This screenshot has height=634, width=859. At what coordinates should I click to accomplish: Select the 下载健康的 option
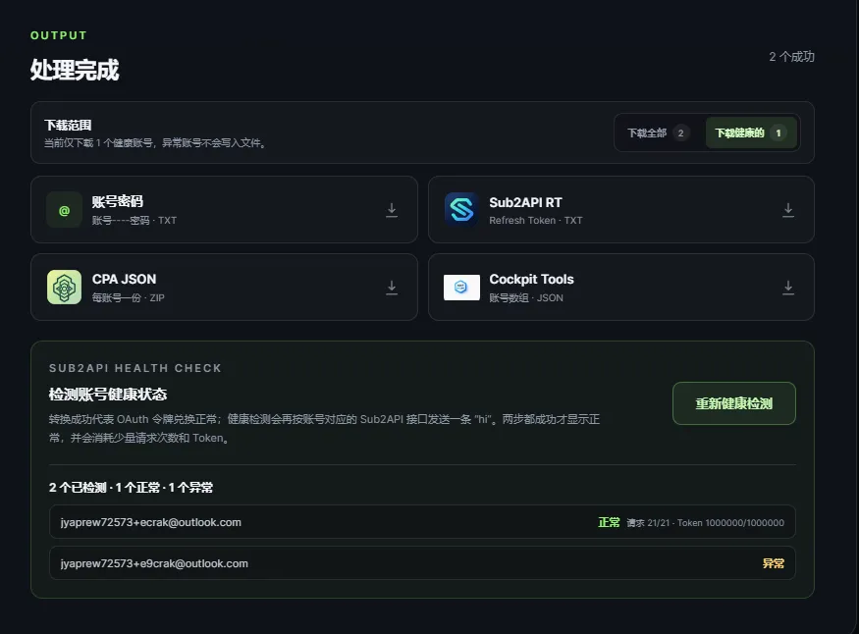click(x=751, y=133)
